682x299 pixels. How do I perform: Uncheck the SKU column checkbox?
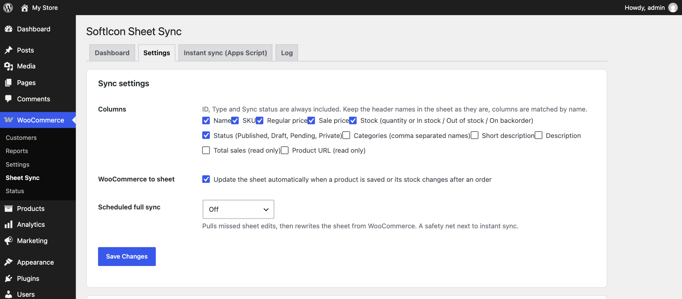pyautogui.click(x=235, y=121)
